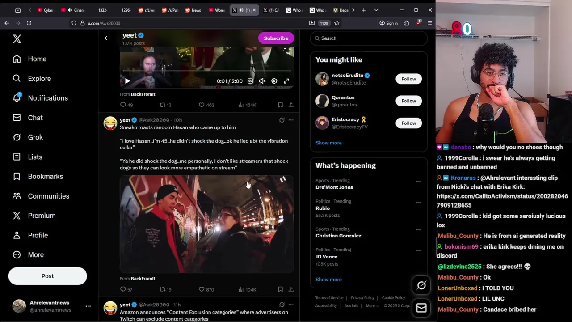Repost the post with 19 reposts

click(165, 289)
